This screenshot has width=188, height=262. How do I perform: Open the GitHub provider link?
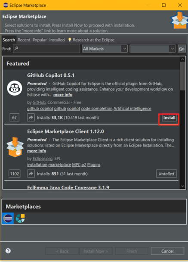click(x=39, y=103)
